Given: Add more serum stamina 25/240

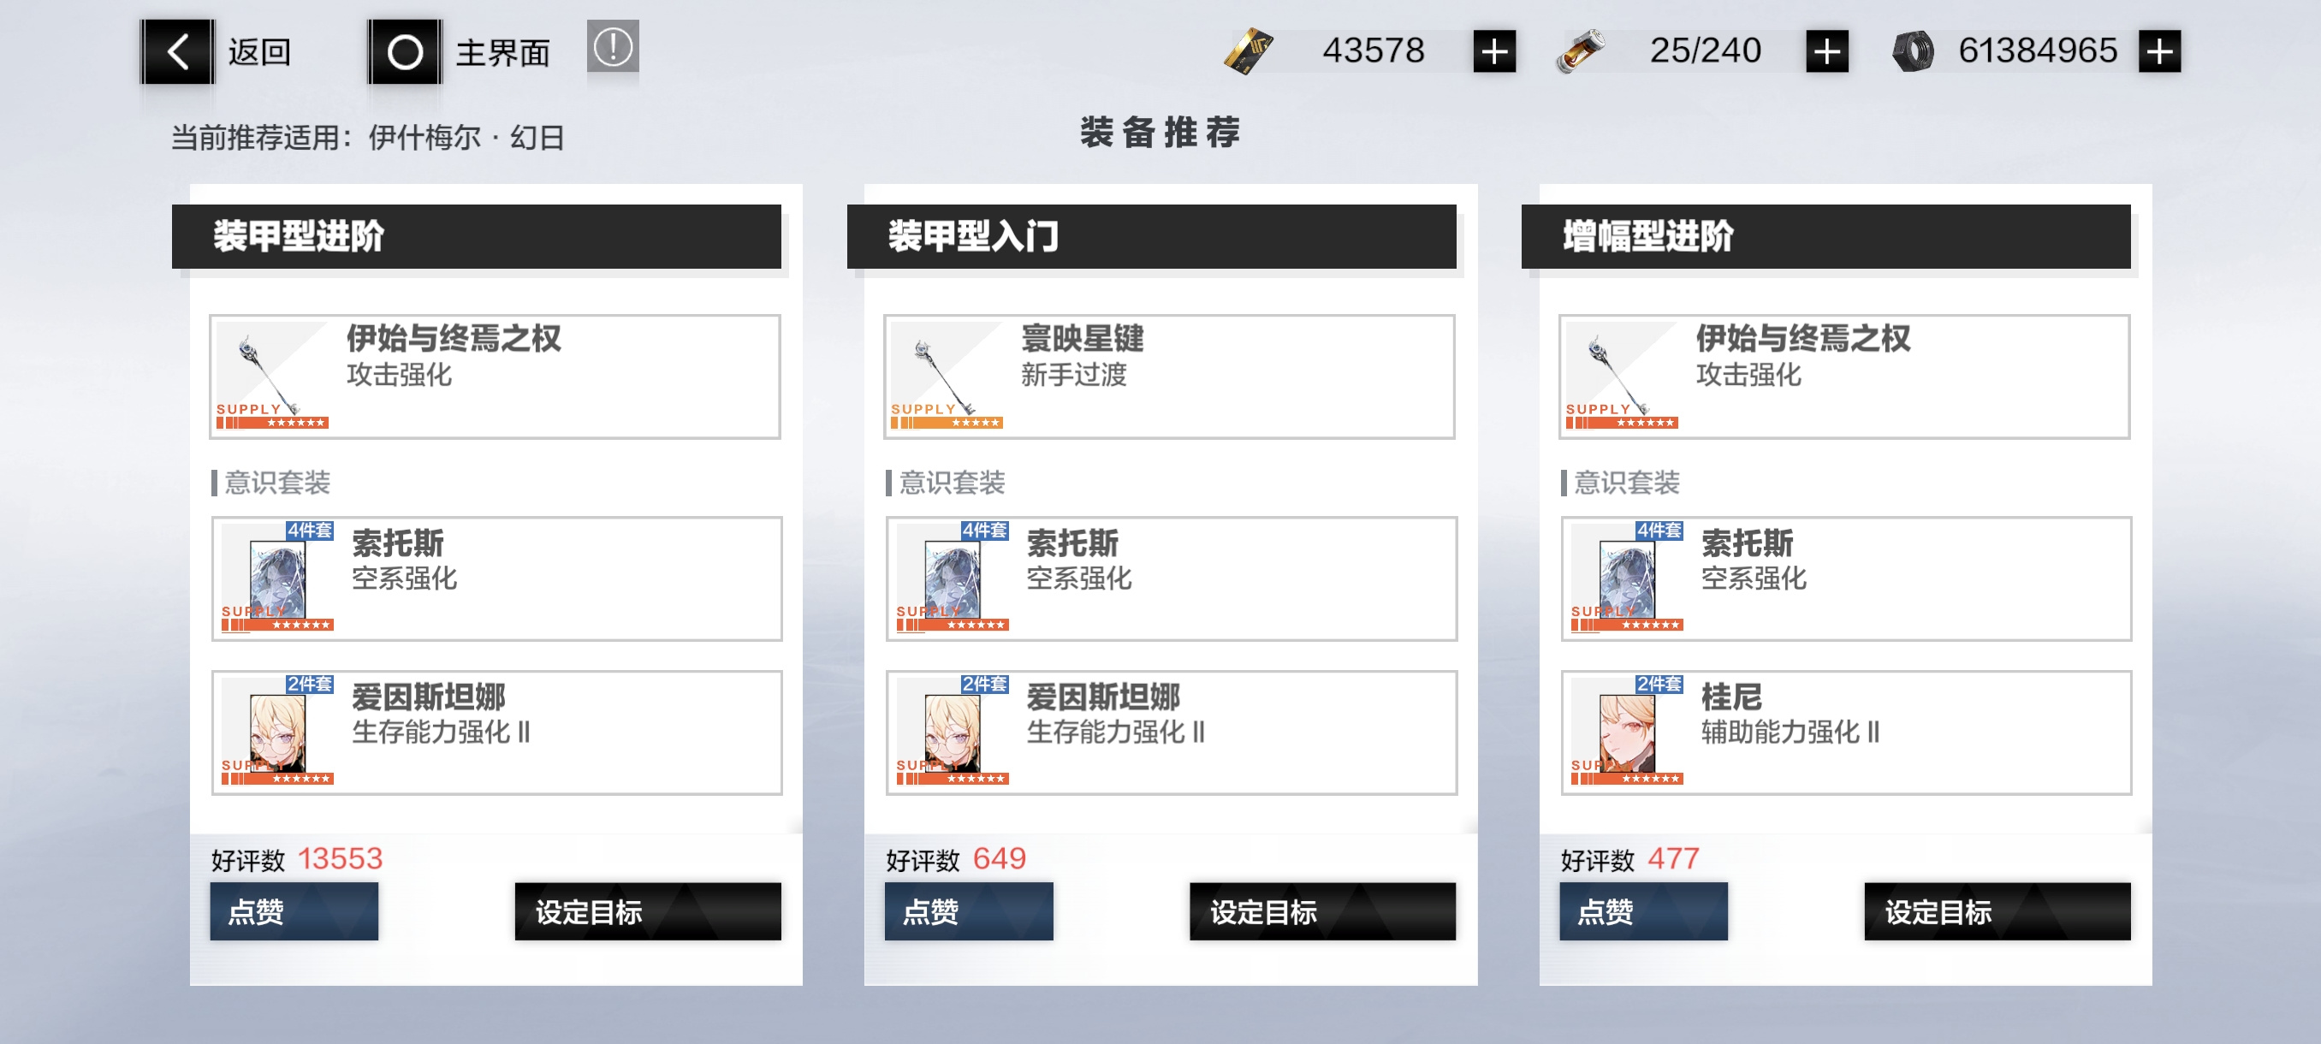Looking at the screenshot, I should [x=1826, y=51].
